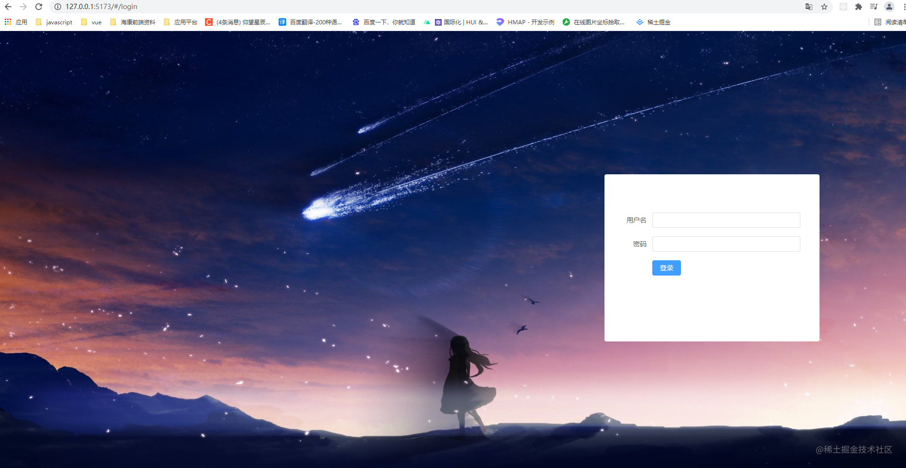Expand the javascript bookmarks folder
The image size is (906, 468).
point(54,22)
